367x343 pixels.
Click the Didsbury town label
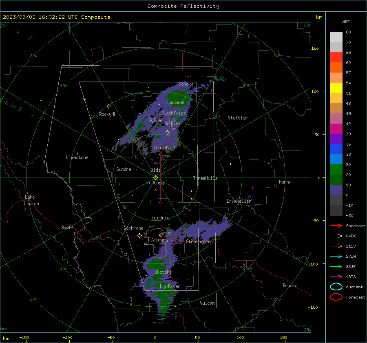coord(154,183)
